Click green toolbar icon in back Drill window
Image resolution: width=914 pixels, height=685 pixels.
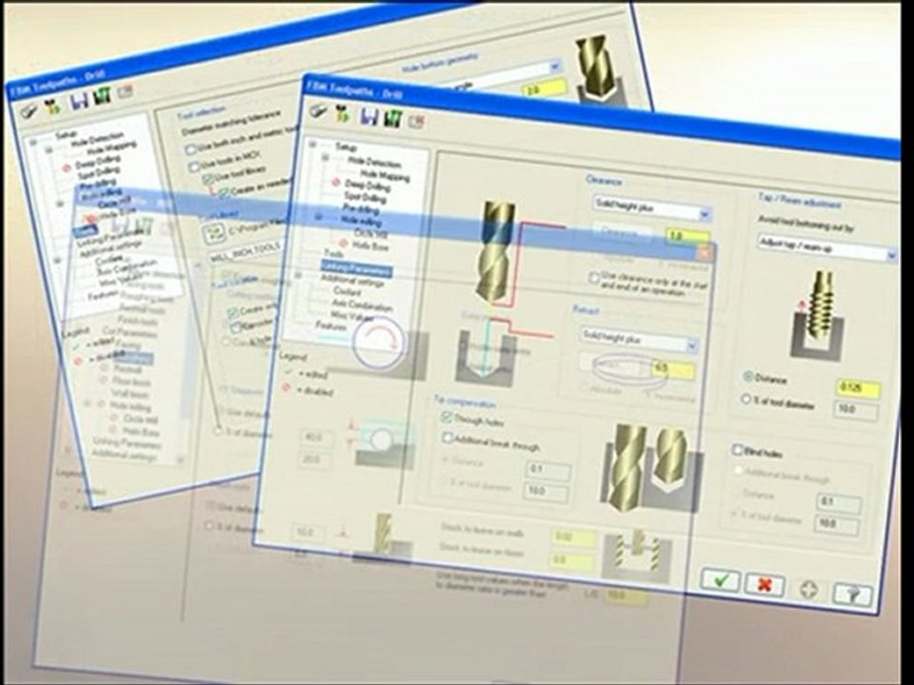pyautogui.click(x=102, y=96)
